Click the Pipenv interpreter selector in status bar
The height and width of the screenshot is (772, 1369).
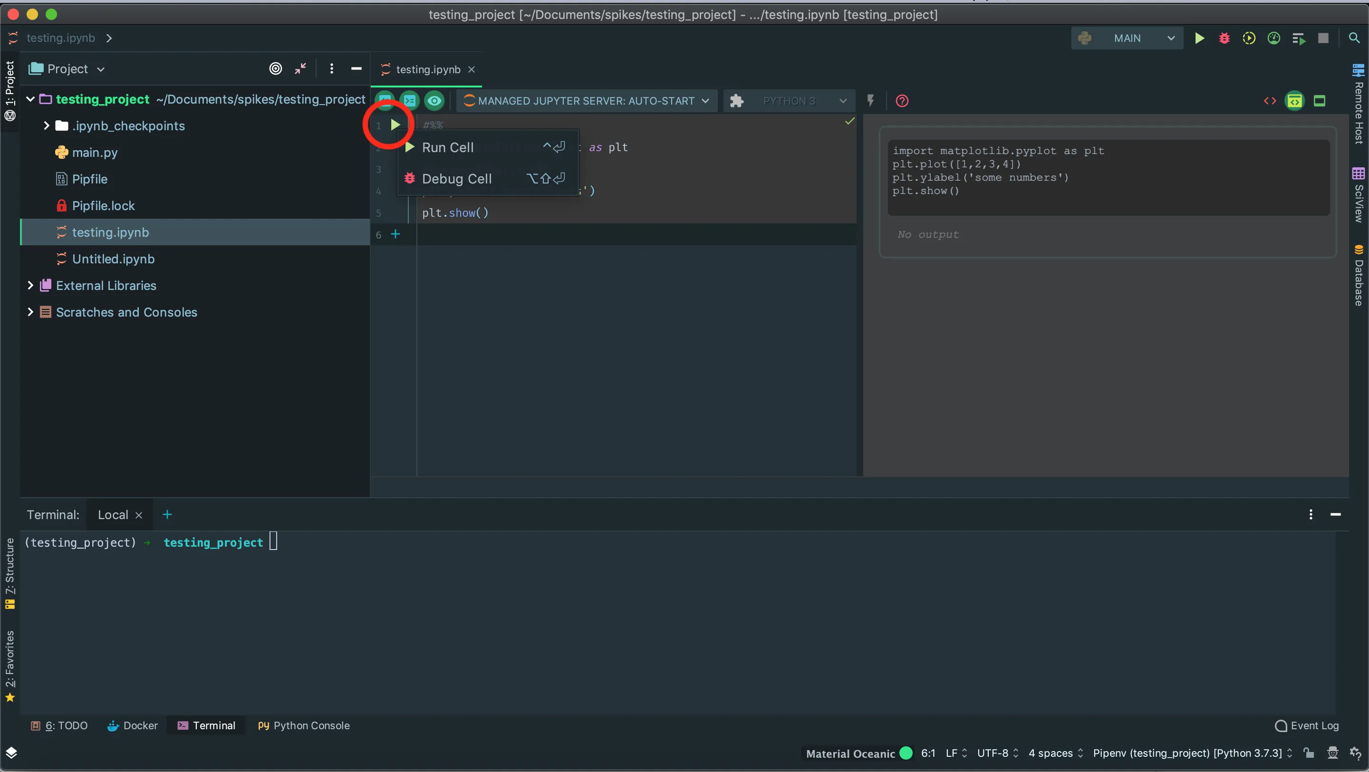(1187, 753)
